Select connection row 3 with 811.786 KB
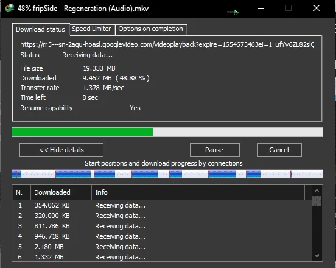This screenshot has height=268, width=336. pos(162,226)
